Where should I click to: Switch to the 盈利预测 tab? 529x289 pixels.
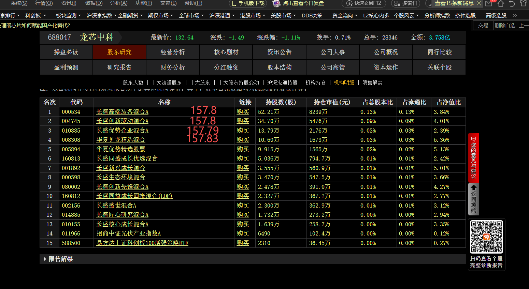click(66, 67)
